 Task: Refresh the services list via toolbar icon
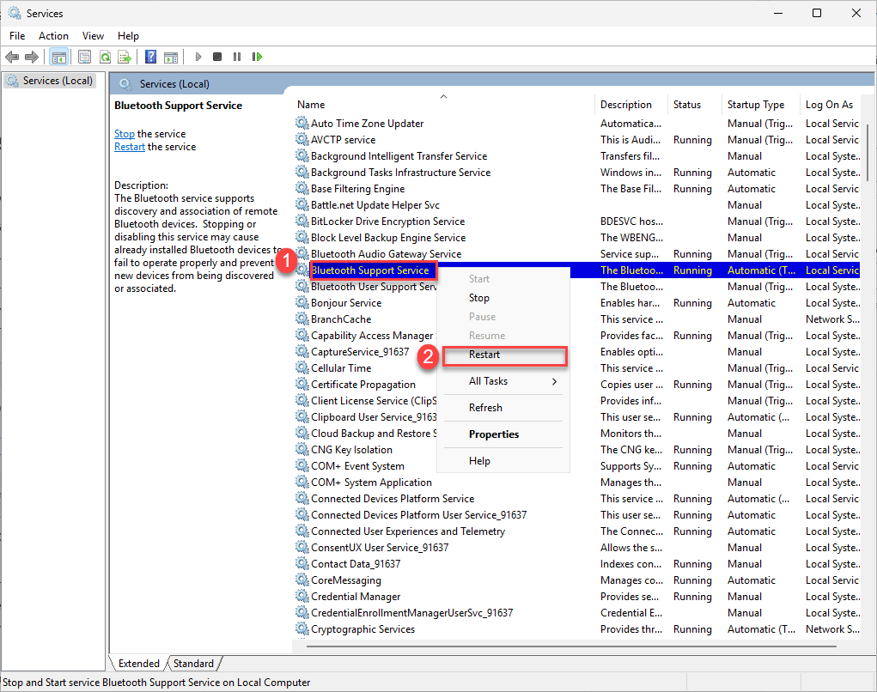tap(105, 57)
